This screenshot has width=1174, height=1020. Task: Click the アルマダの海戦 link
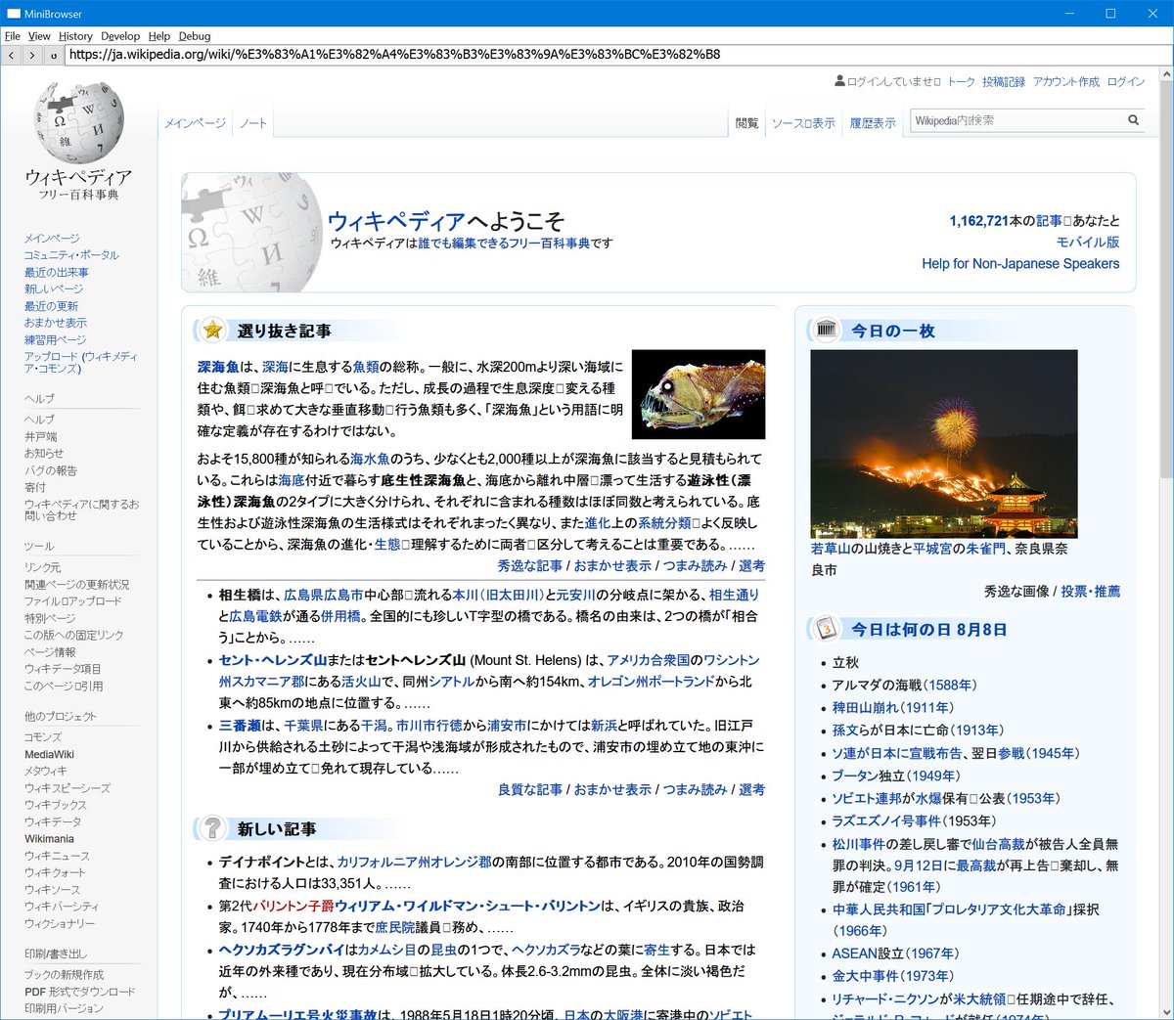877,685
